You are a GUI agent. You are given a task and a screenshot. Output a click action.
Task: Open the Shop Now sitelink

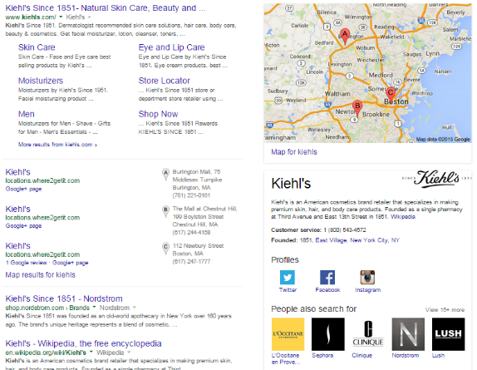158,114
